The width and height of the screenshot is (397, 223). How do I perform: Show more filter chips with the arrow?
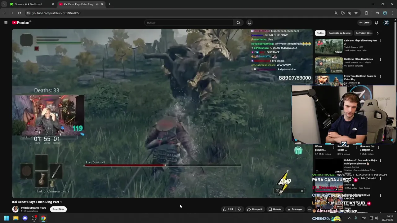[377, 33]
